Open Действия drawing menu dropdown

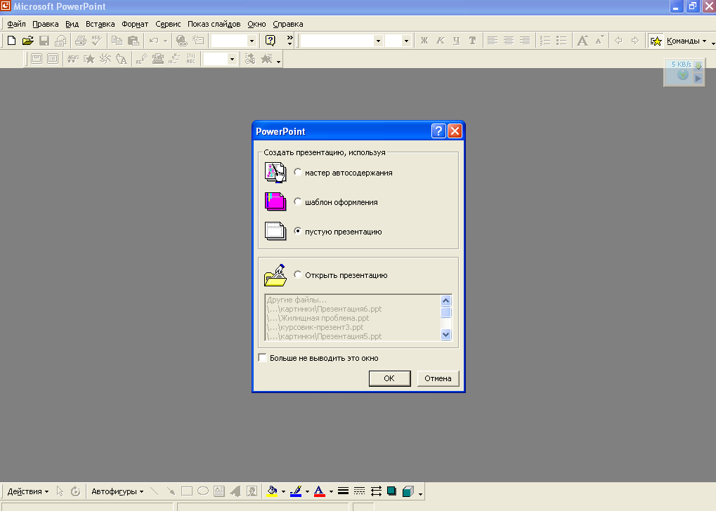click(x=28, y=491)
